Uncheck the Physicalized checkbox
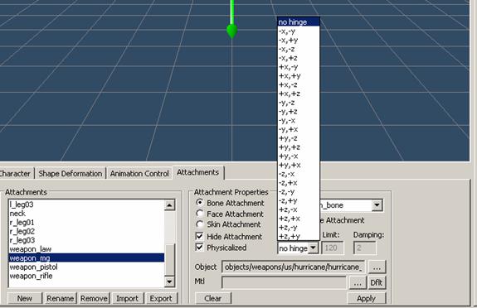477x308 pixels. click(x=200, y=248)
